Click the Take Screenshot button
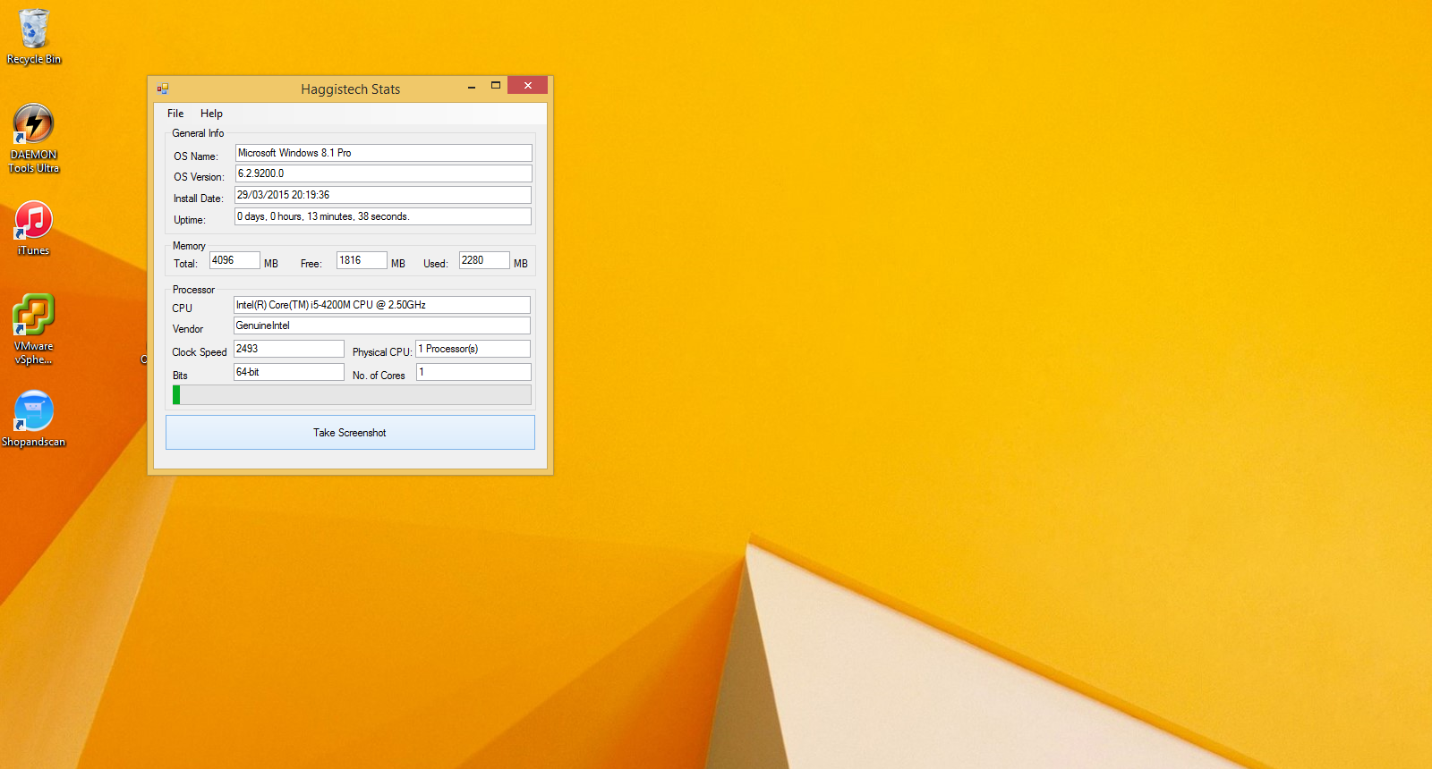The width and height of the screenshot is (1432, 769). click(x=350, y=433)
